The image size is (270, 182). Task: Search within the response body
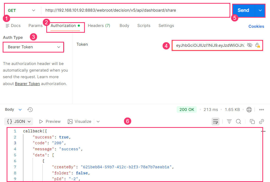pyautogui.click(x=239, y=122)
